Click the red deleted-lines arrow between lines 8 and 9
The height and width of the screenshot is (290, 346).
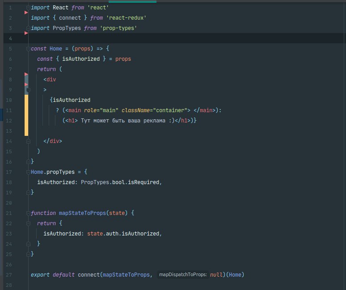click(26, 84)
